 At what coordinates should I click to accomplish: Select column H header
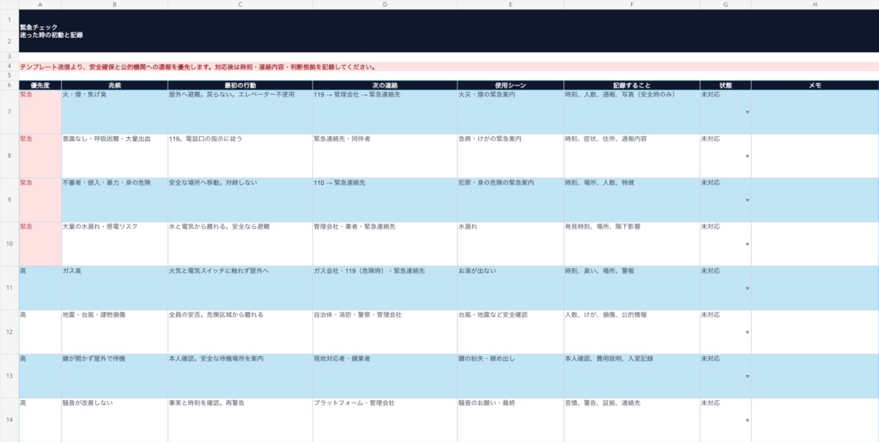pyautogui.click(x=815, y=4)
